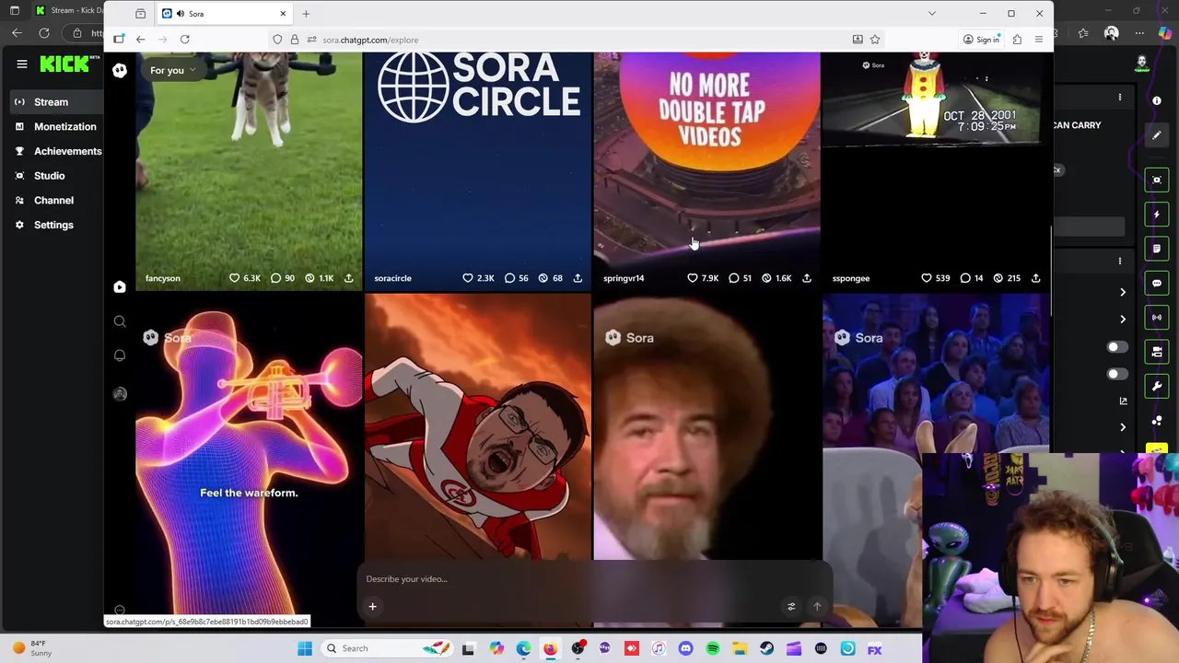Open the Bob Ross style portrait video

(x=706, y=428)
